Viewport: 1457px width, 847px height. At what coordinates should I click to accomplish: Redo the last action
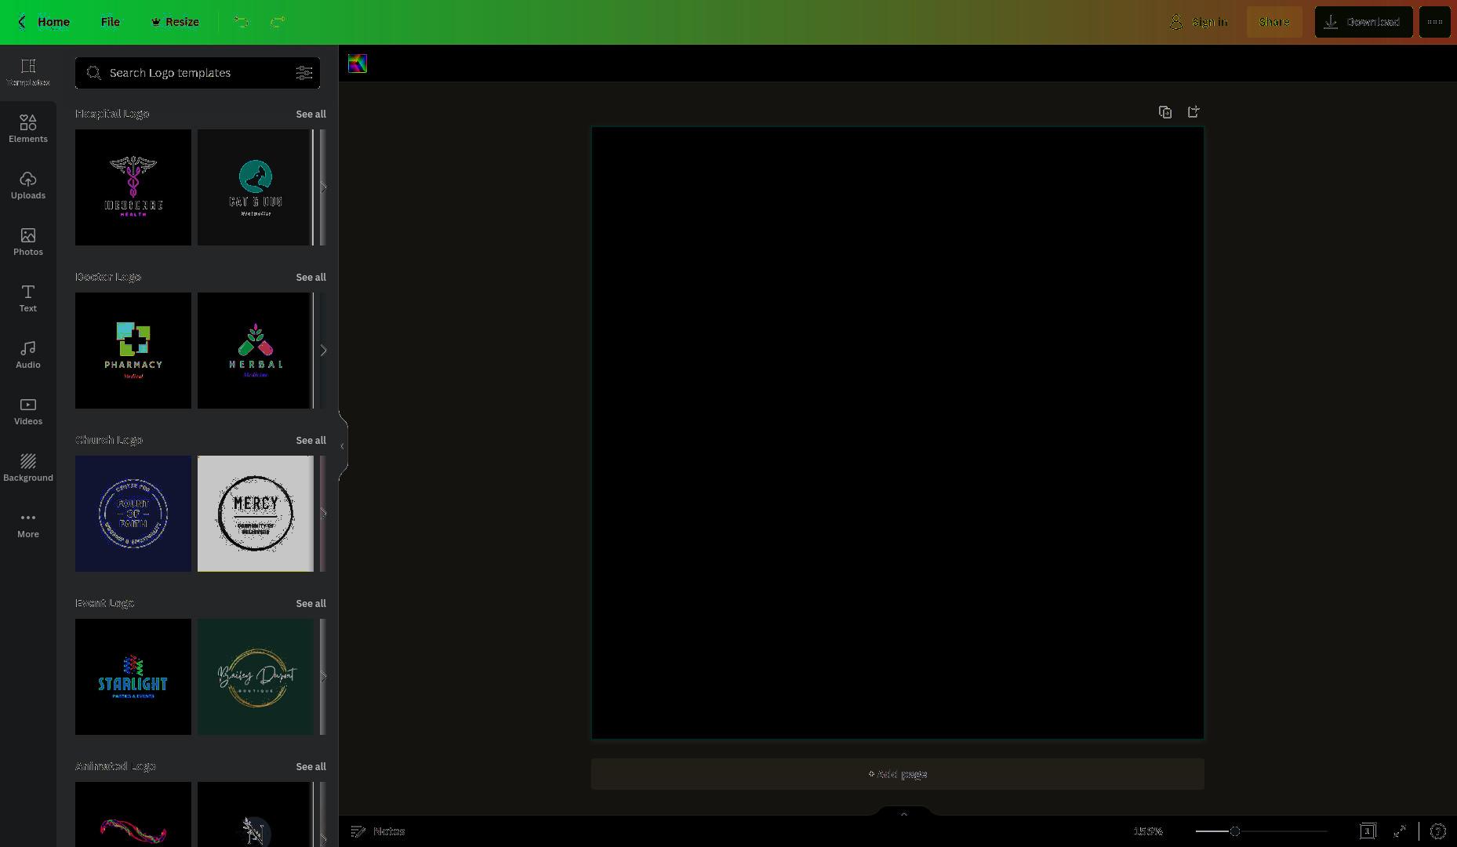click(x=278, y=22)
